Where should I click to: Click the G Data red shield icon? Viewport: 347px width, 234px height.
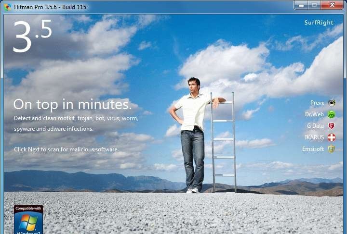[331, 126]
